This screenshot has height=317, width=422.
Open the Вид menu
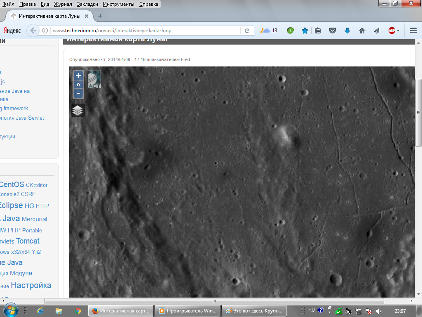(45, 4)
